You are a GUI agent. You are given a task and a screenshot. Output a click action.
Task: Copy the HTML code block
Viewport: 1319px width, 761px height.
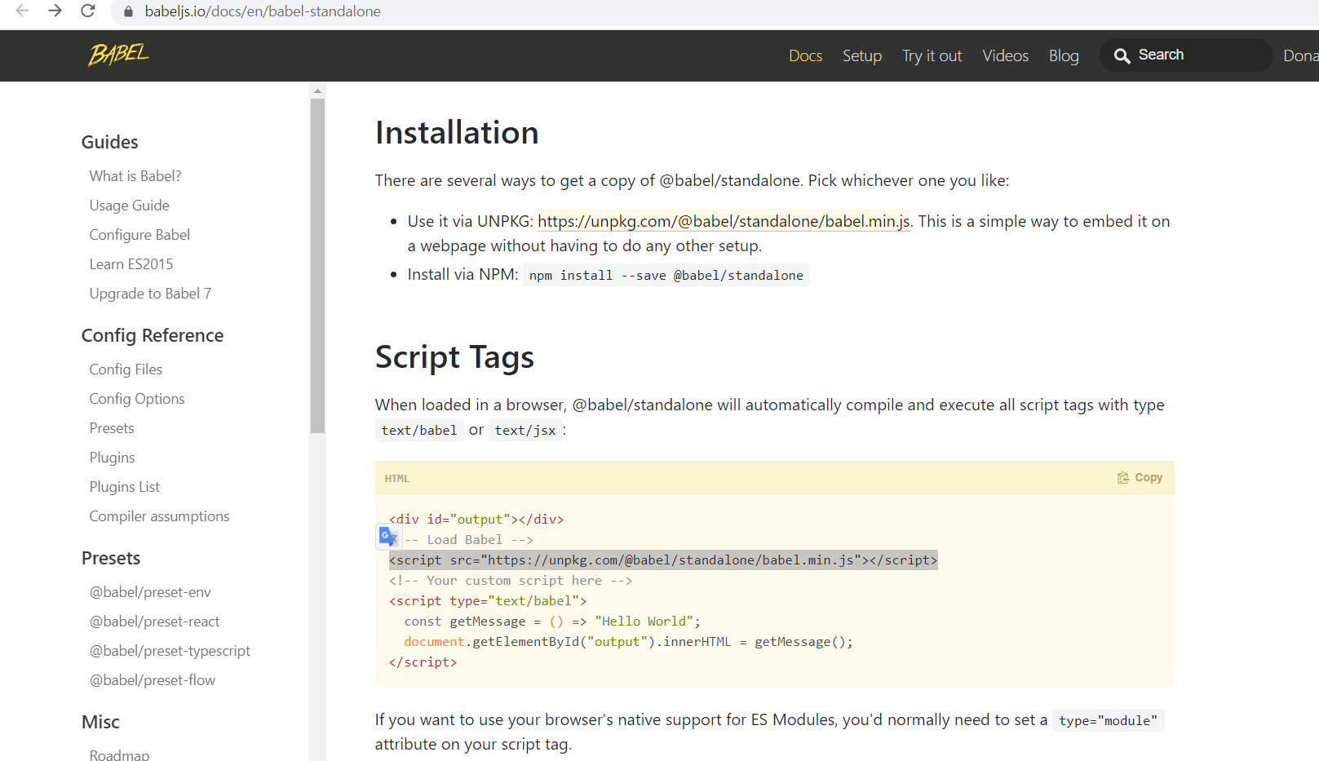(x=1140, y=478)
